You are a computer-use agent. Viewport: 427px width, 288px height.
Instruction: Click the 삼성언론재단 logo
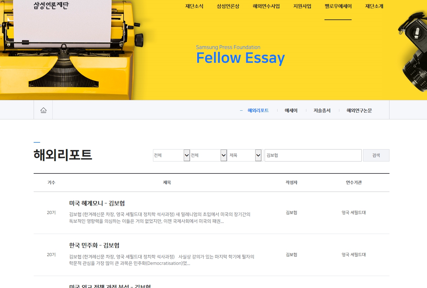pos(51,6)
